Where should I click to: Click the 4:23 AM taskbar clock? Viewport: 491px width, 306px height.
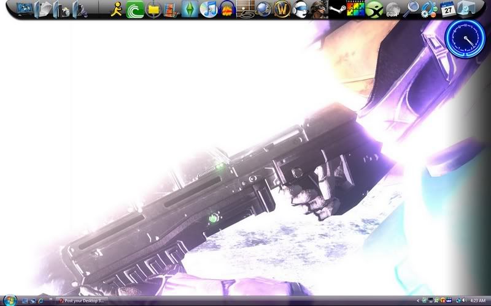point(478,301)
